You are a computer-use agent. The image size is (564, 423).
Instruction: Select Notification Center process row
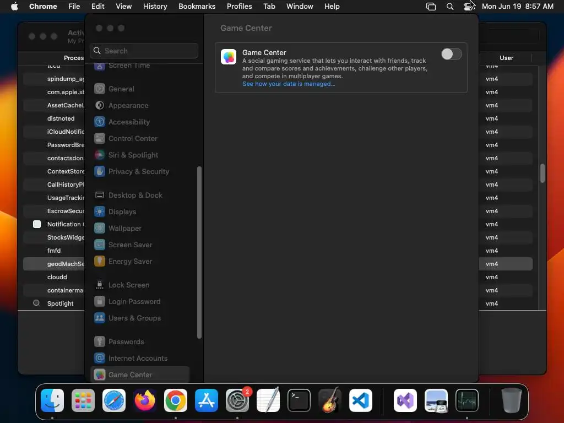click(x=54, y=225)
